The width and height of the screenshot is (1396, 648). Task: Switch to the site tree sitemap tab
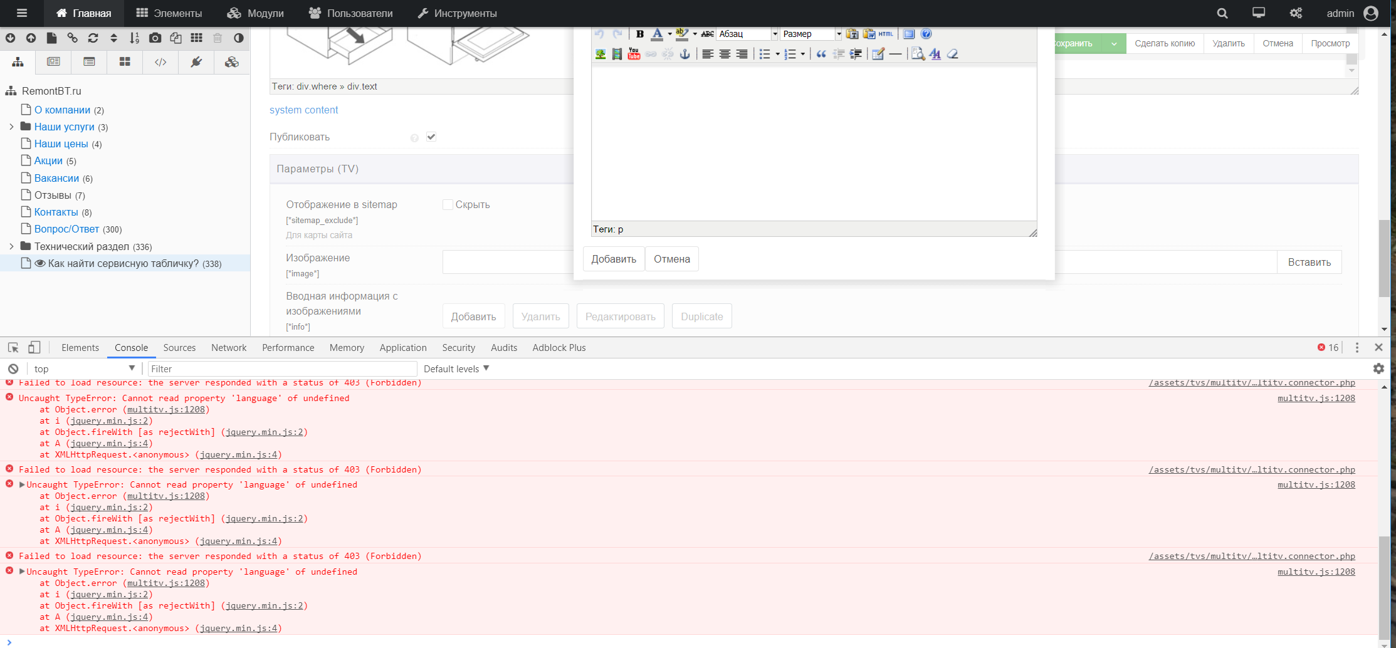click(x=18, y=62)
